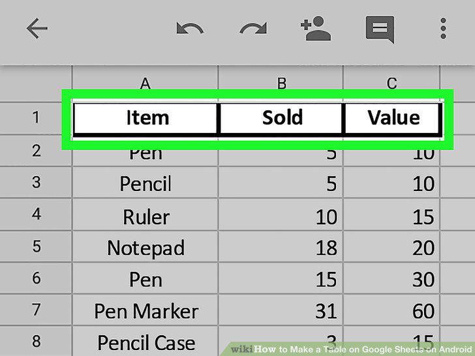
Task: Undo the last action
Action: [x=190, y=29]
